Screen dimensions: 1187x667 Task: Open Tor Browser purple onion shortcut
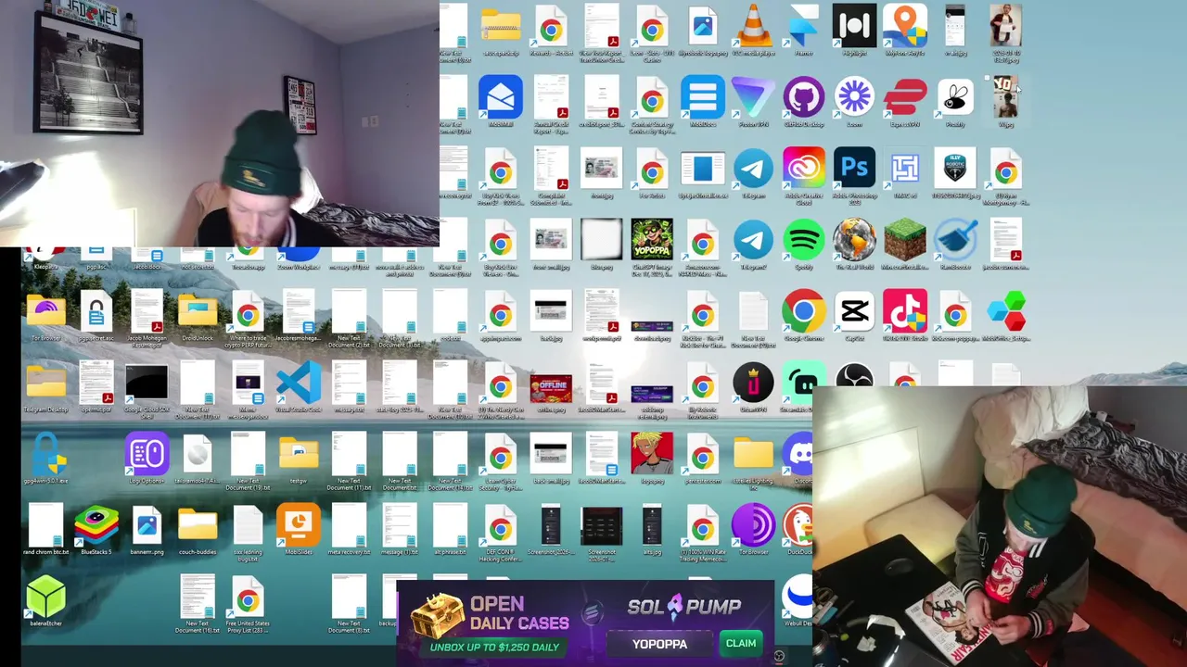point(753,527)
